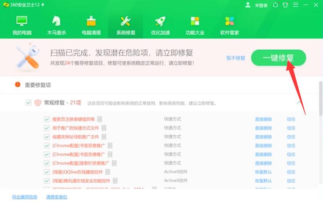The width and height of the screenshot is (323, 203).
Task: Select item text 用于推广的快捷方式文件
Action: pos(76,128)
